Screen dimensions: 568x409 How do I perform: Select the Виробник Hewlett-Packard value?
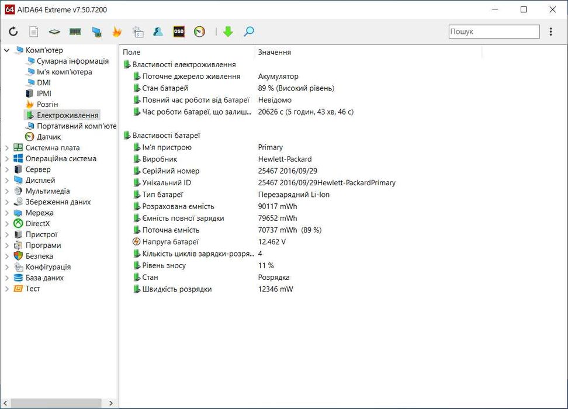point(285,160)
